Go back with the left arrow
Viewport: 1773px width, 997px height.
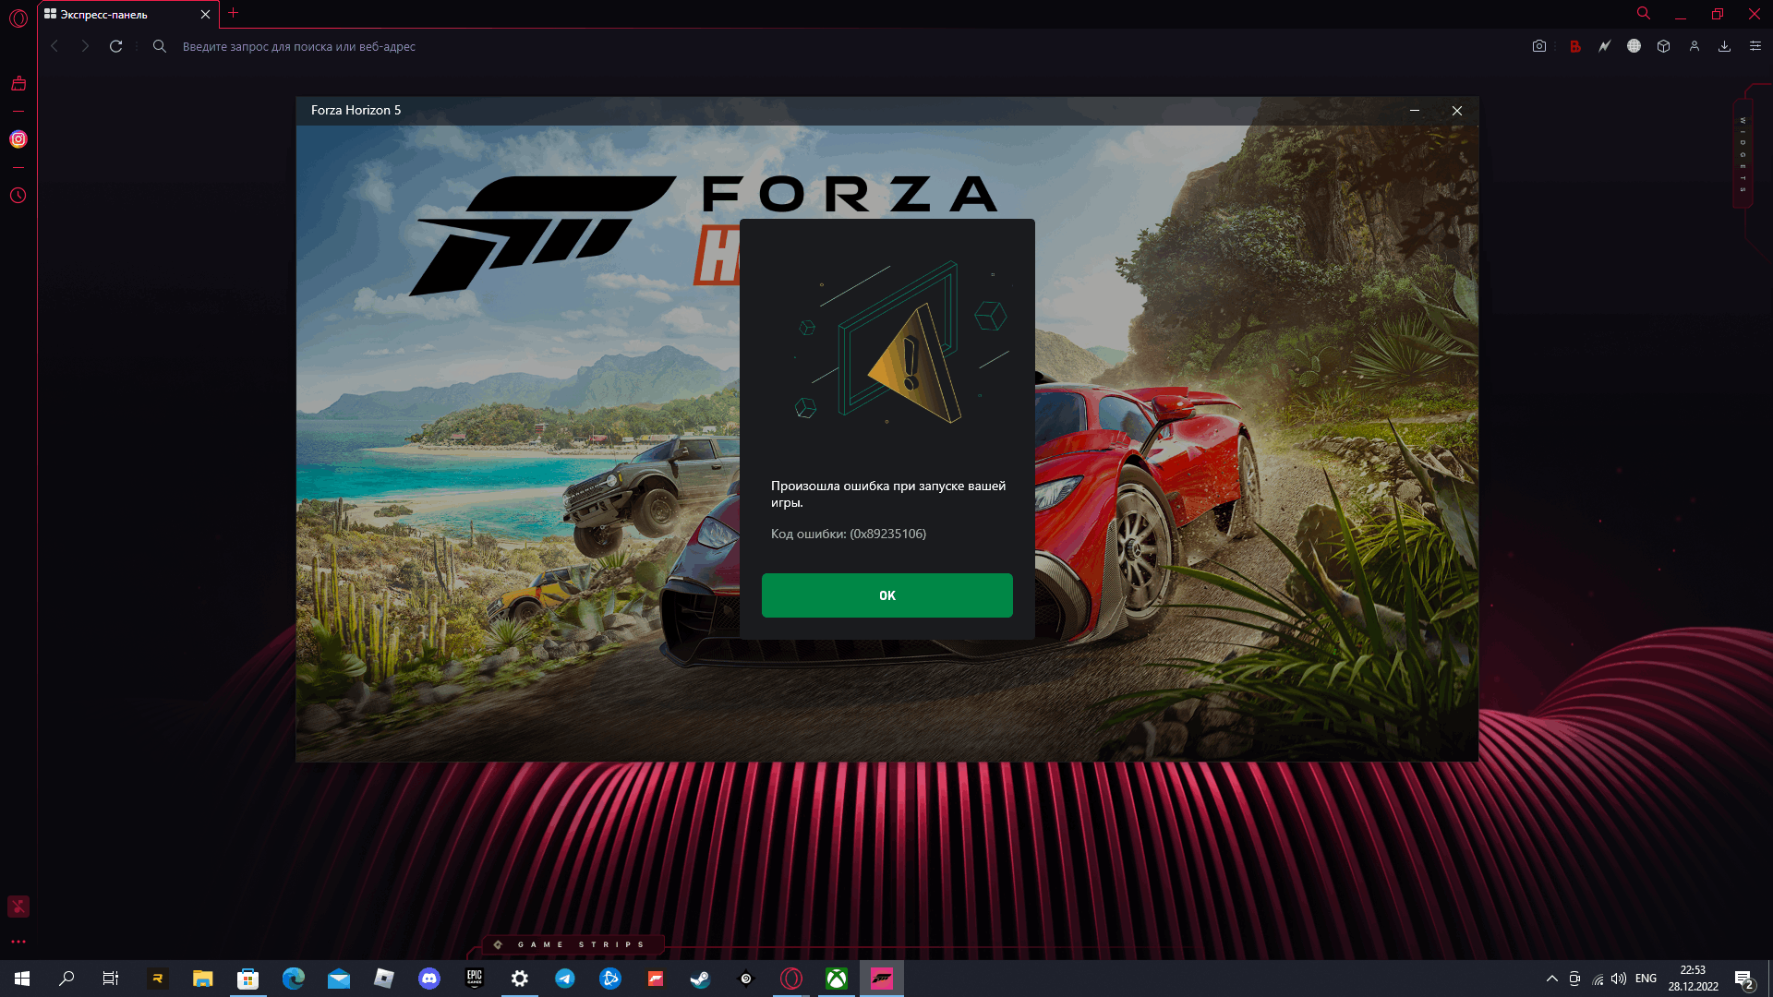point(54,46)
